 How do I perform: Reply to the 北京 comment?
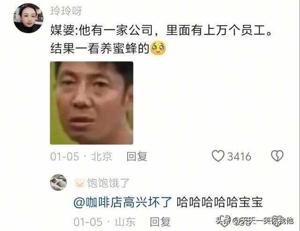point(137,156)
